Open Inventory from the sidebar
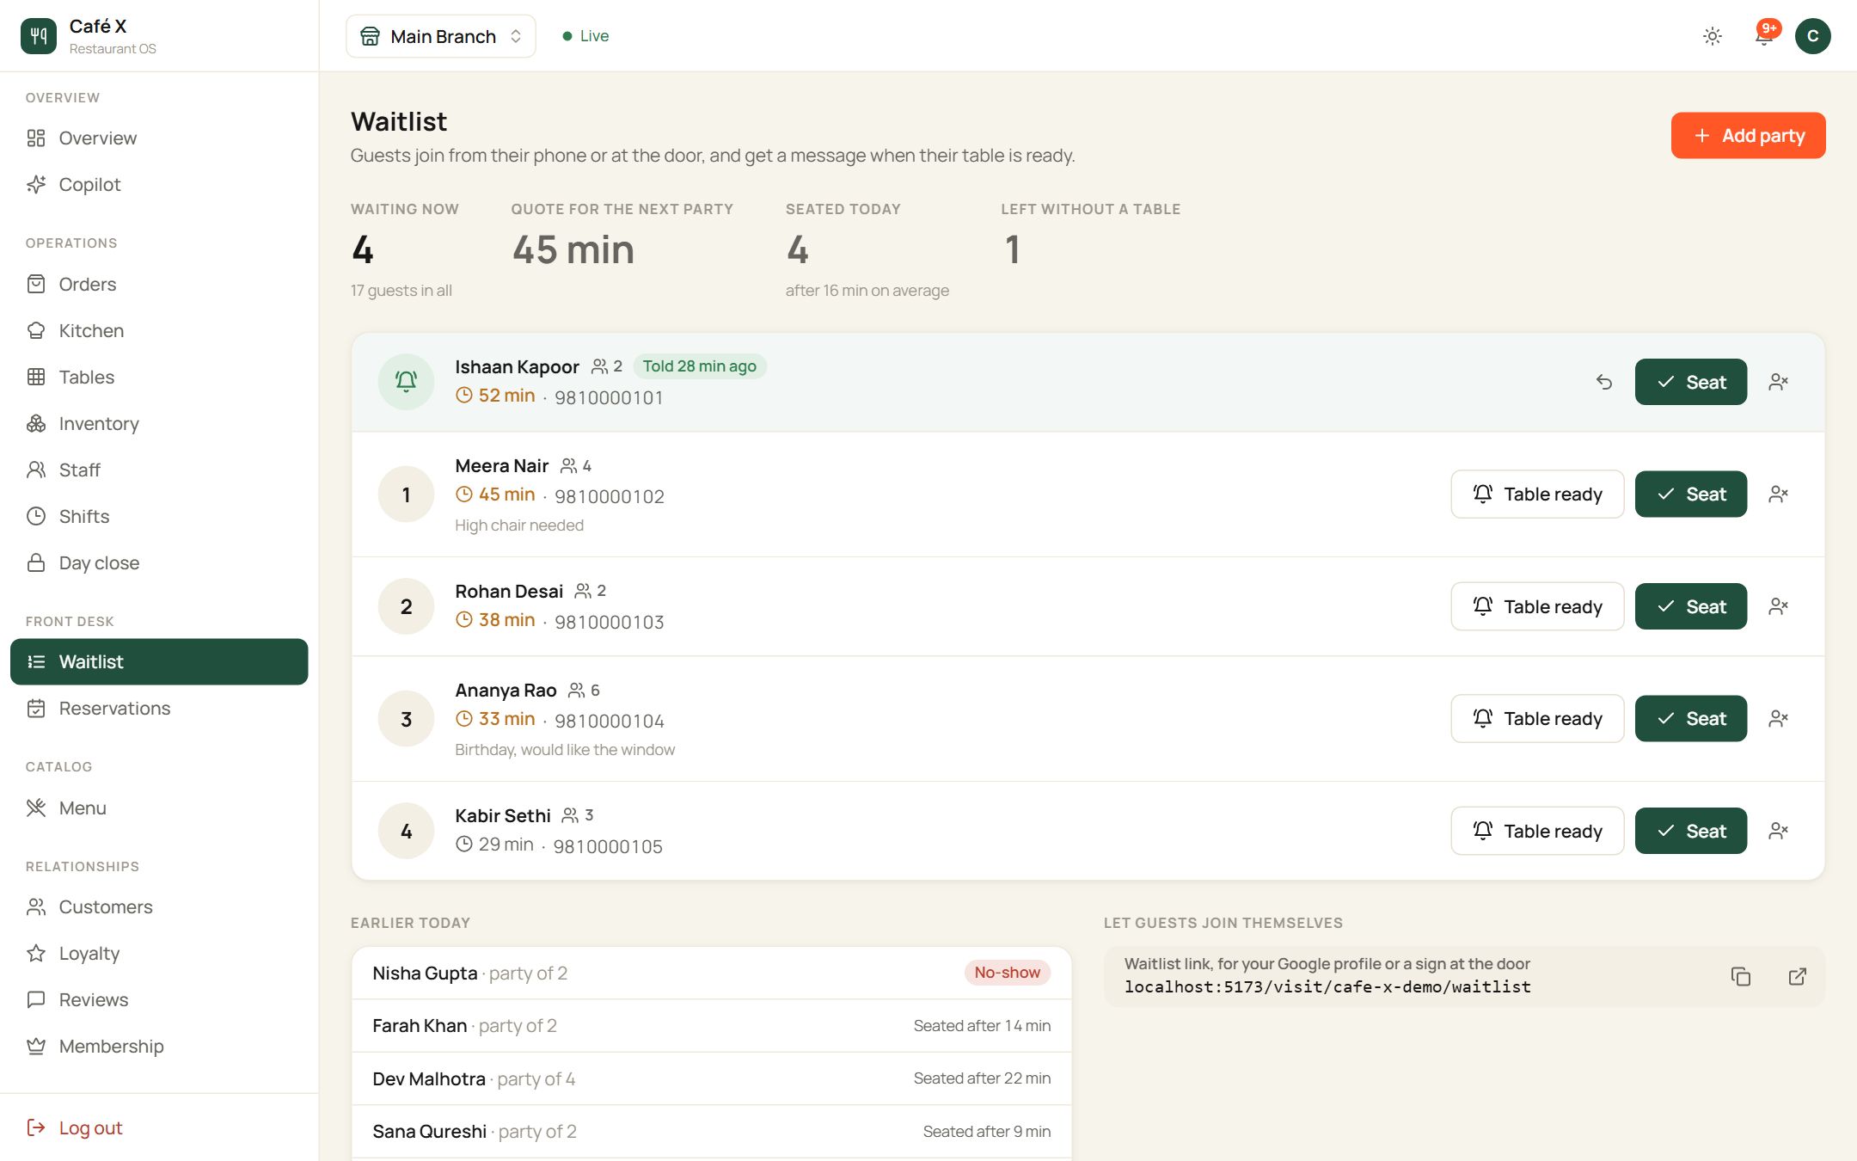 (159, 423)
